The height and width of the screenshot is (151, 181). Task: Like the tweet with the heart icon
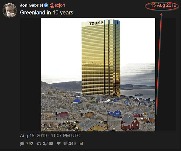[x=59, y=143]
